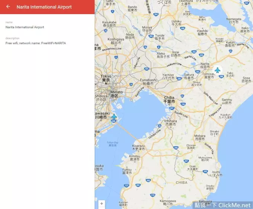This screenshot has width=253, height=209.
Task: Click the Minato label on the map
Action: tap(116, 94)
